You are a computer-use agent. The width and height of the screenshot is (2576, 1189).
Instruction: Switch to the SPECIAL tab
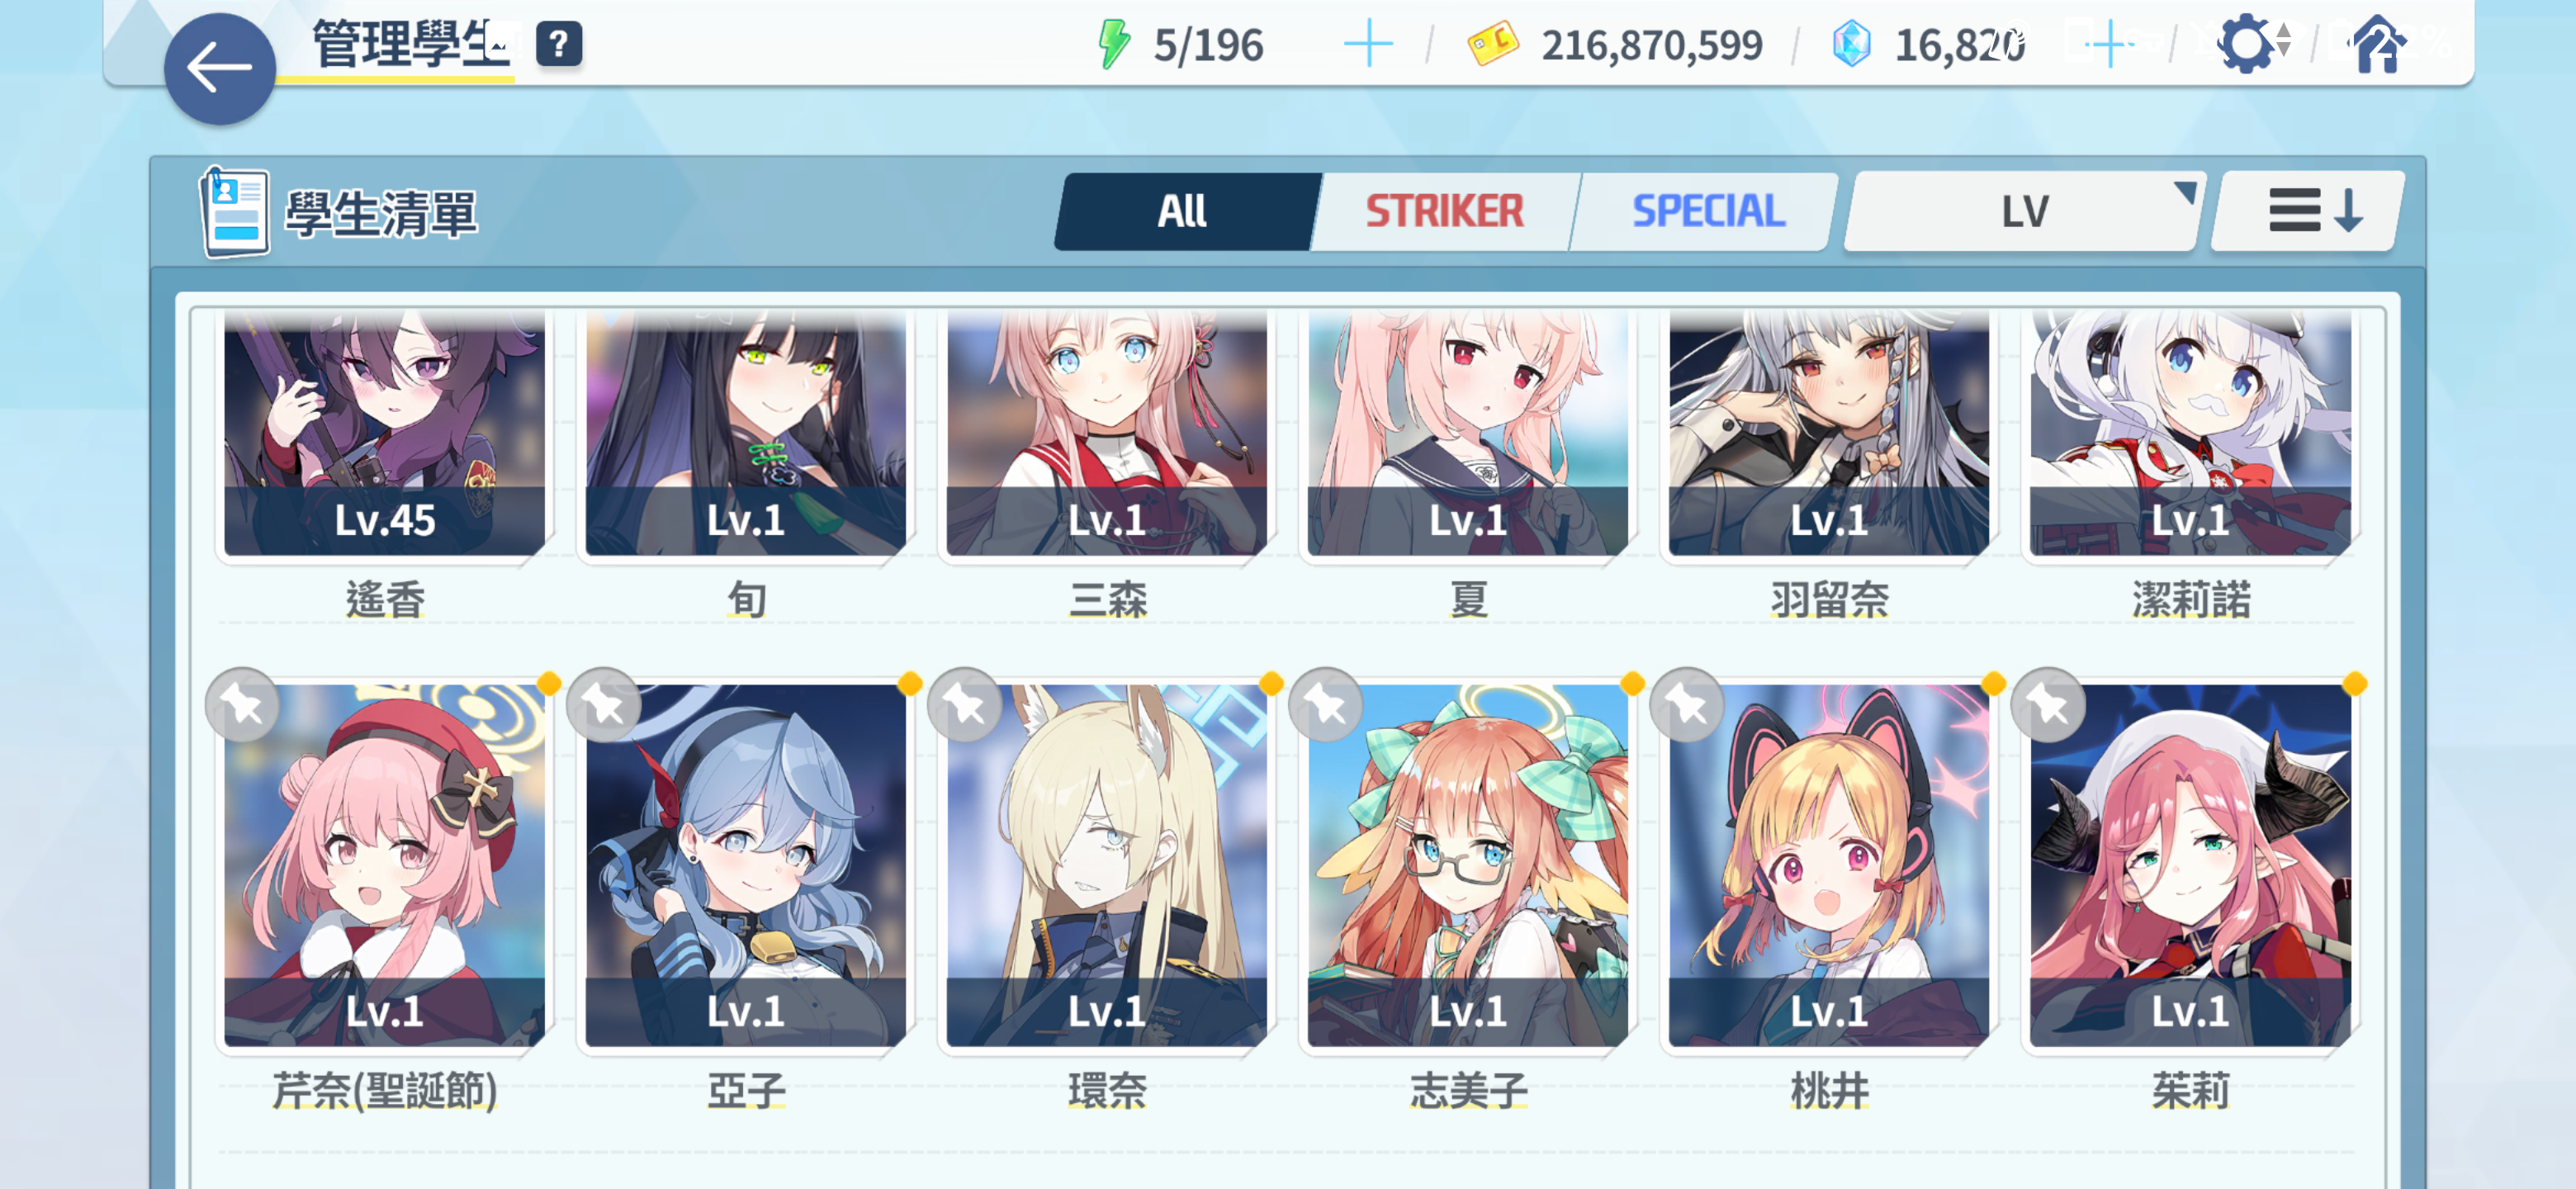(1708, 212)
